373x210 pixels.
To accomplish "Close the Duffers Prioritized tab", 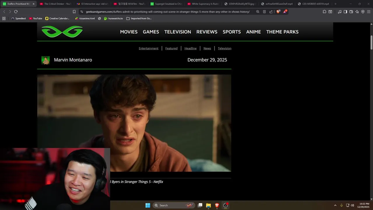I will (x=34, y=4).
